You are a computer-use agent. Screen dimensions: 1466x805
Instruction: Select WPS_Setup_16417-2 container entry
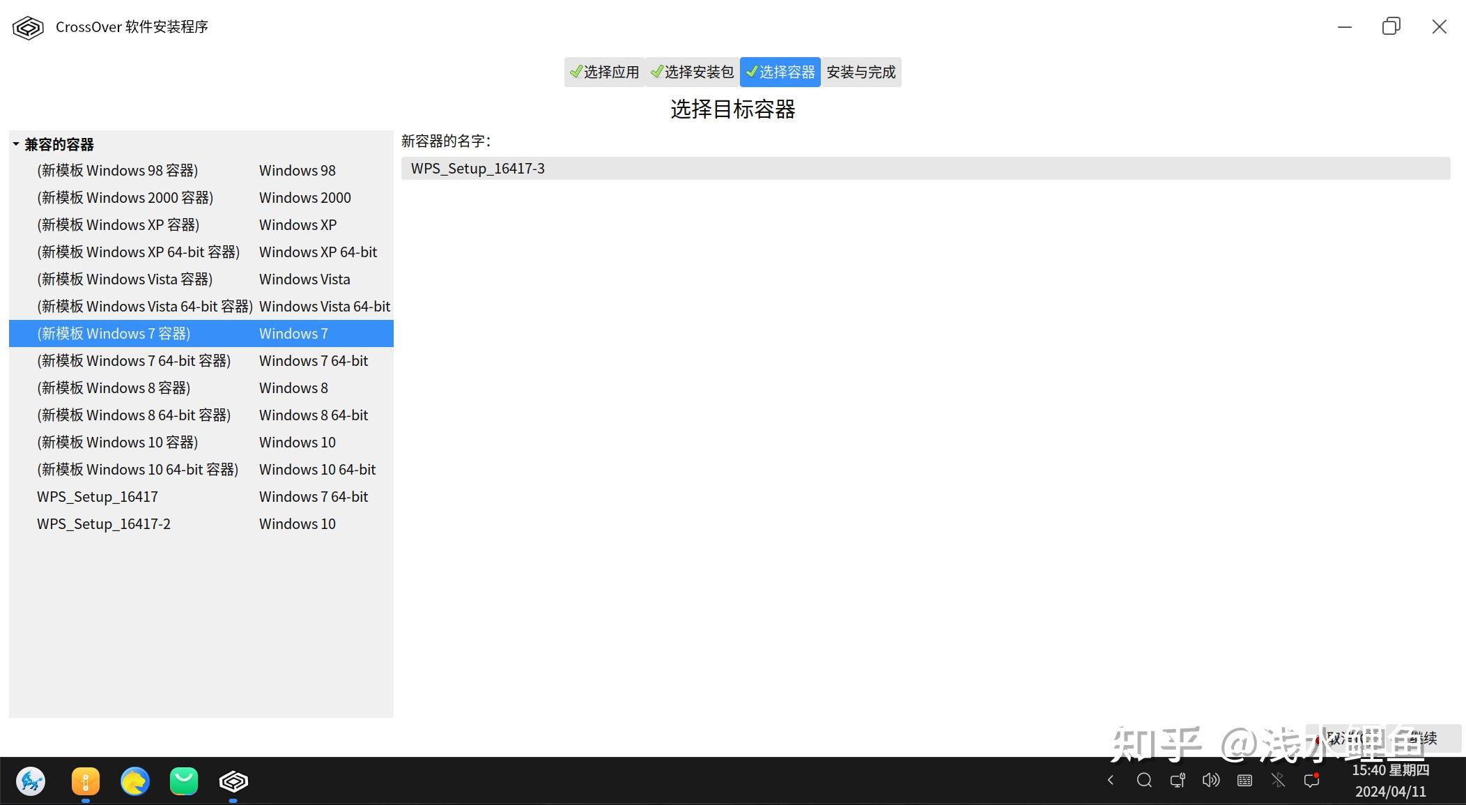coord(103,523)
